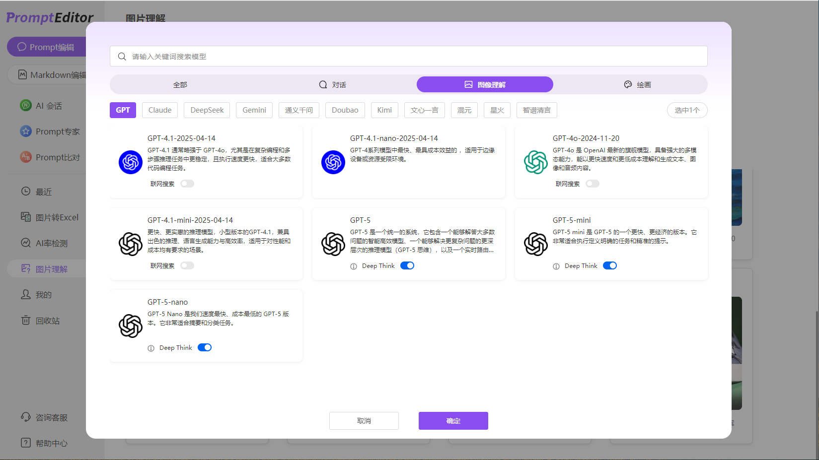819x460 pixels.
Task: Disable Deep Think for GPT-5
Action: (407, 266)
